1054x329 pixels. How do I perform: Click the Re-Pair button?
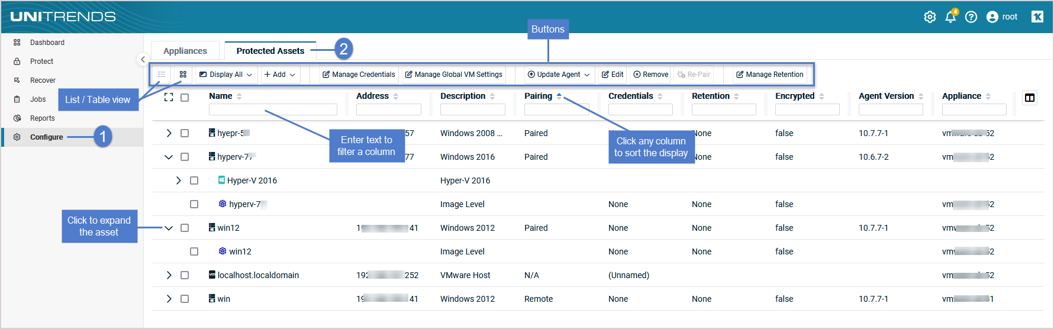694,75
